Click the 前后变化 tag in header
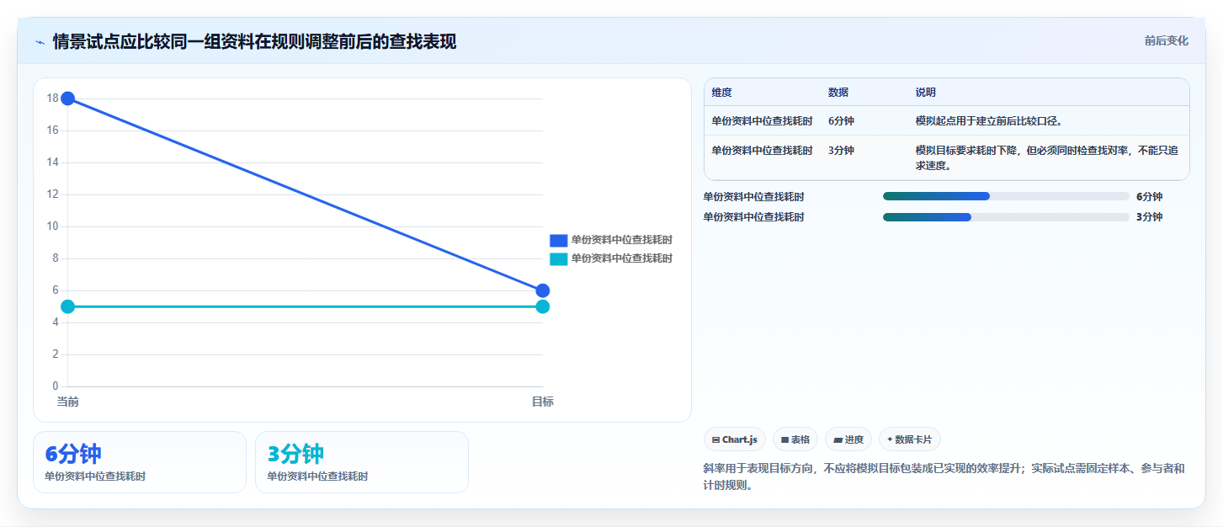 click(x=1166, y=40)
